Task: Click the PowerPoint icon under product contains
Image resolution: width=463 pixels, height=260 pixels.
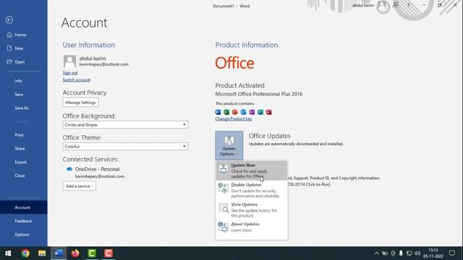Action: coord(234,112)
